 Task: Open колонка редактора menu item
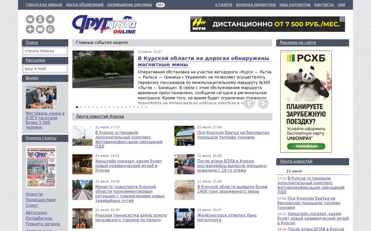(x=256, y=5)
